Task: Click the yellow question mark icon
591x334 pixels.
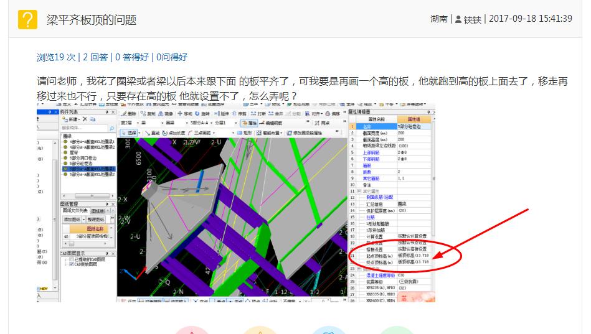Action: coord(27,19)
